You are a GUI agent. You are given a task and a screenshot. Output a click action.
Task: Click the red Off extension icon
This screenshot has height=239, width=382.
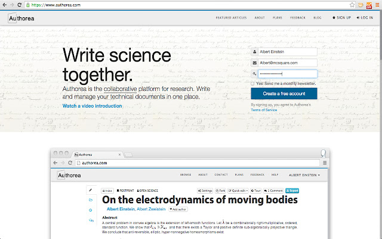coord(369,5)
